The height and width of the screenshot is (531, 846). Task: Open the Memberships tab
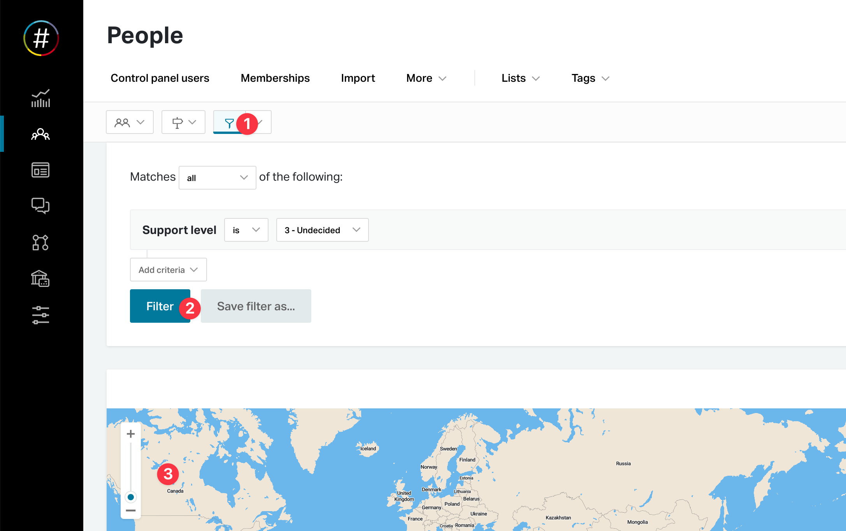pos(275,78)
